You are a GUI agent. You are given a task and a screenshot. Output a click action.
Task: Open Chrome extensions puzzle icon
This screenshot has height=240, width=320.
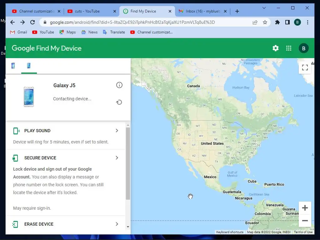277,22
